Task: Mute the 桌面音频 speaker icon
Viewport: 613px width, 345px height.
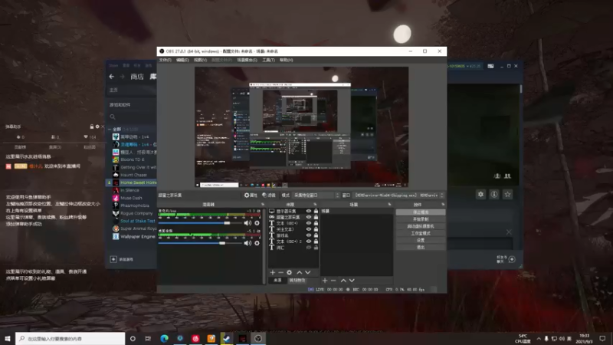Action: 247,243
